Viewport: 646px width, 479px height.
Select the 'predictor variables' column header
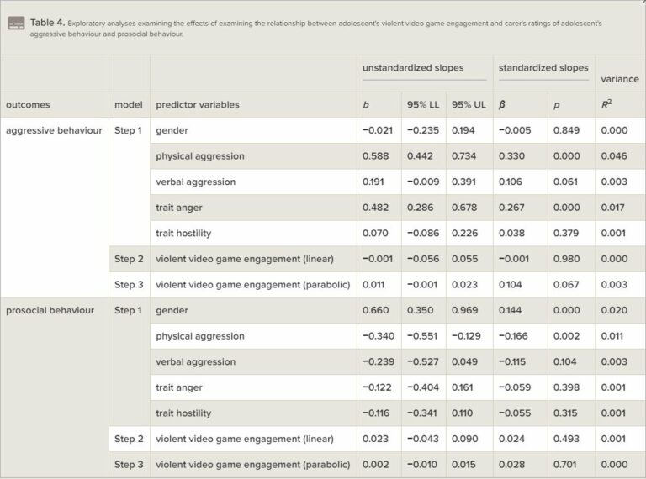(198, 105)
